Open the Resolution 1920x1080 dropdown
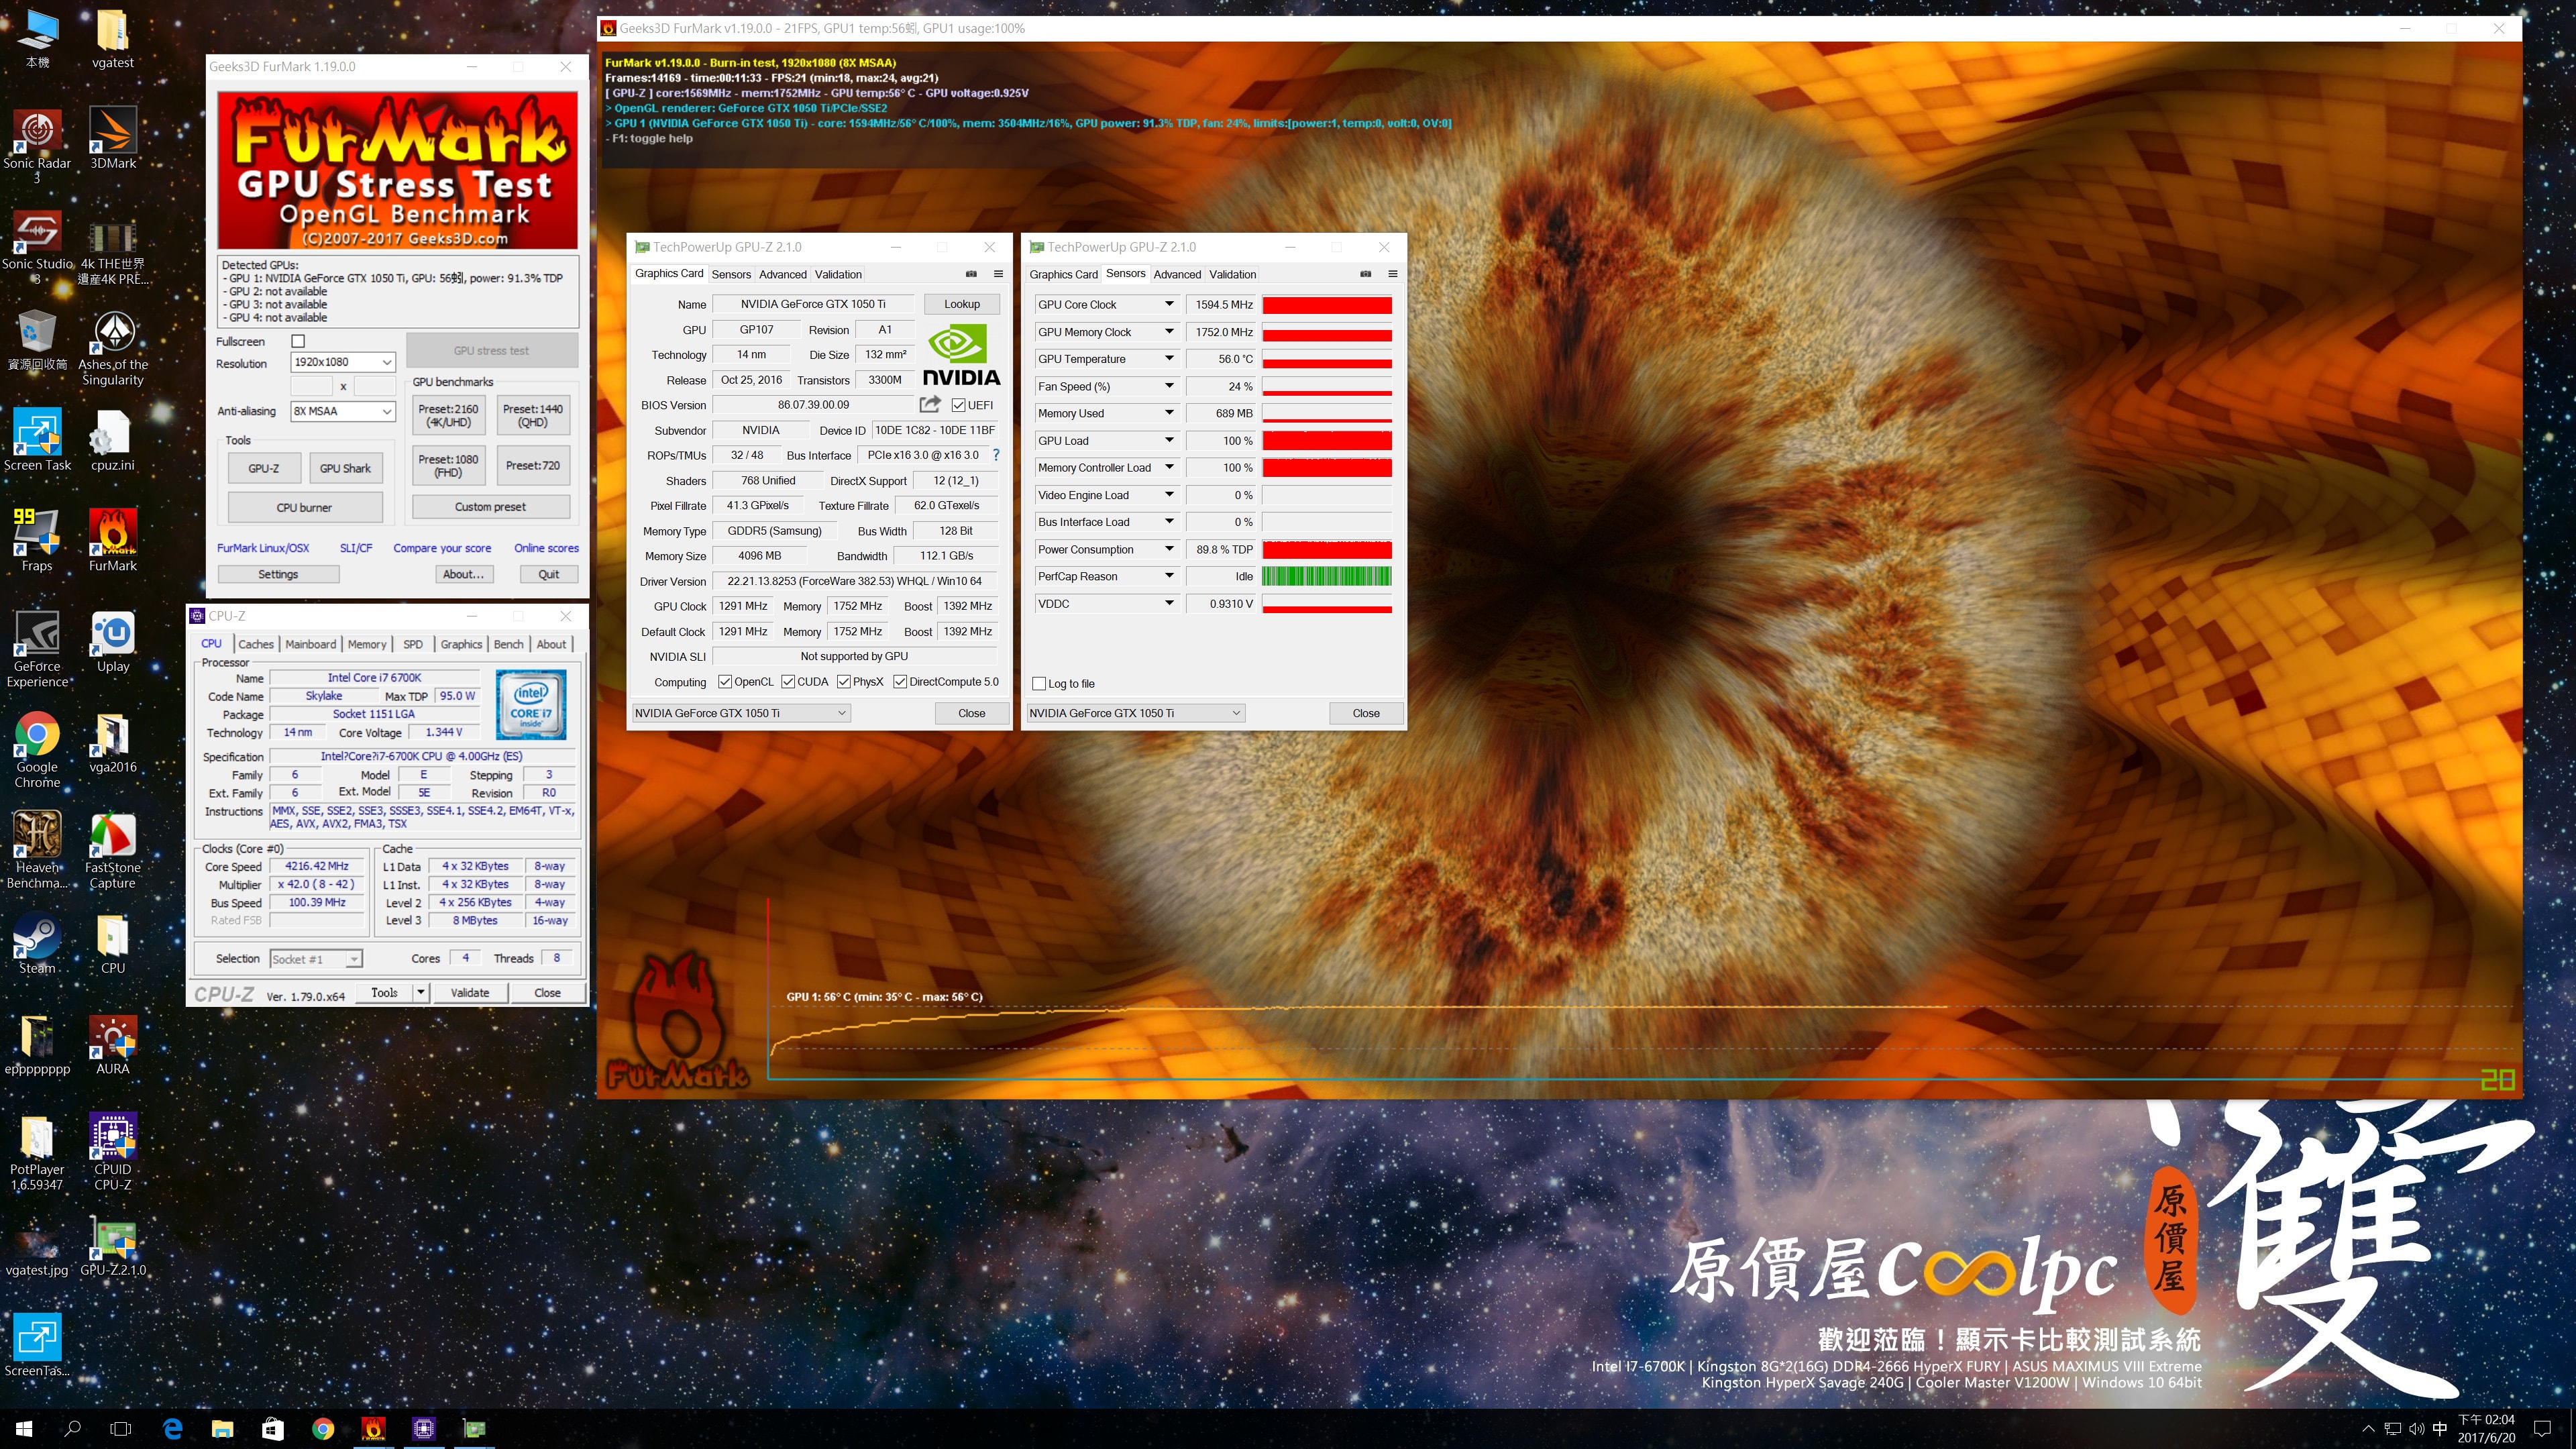This screenshot has height=1449, width=2576. point(343,362)
